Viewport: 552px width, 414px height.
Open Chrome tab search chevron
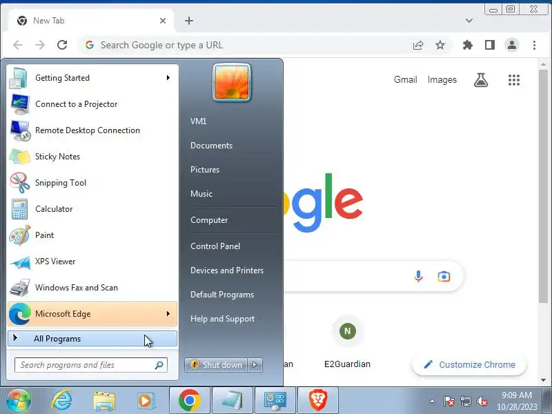click(x=469, y=21)
